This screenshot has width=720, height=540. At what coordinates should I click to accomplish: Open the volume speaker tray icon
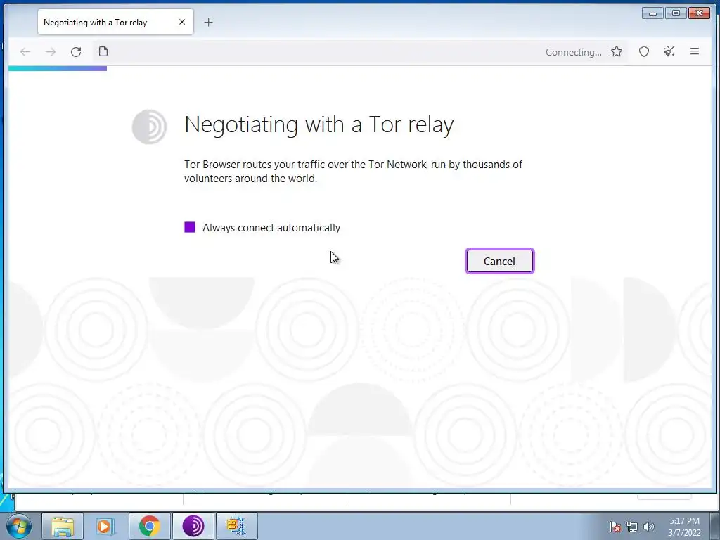click(x=649, y=527)
